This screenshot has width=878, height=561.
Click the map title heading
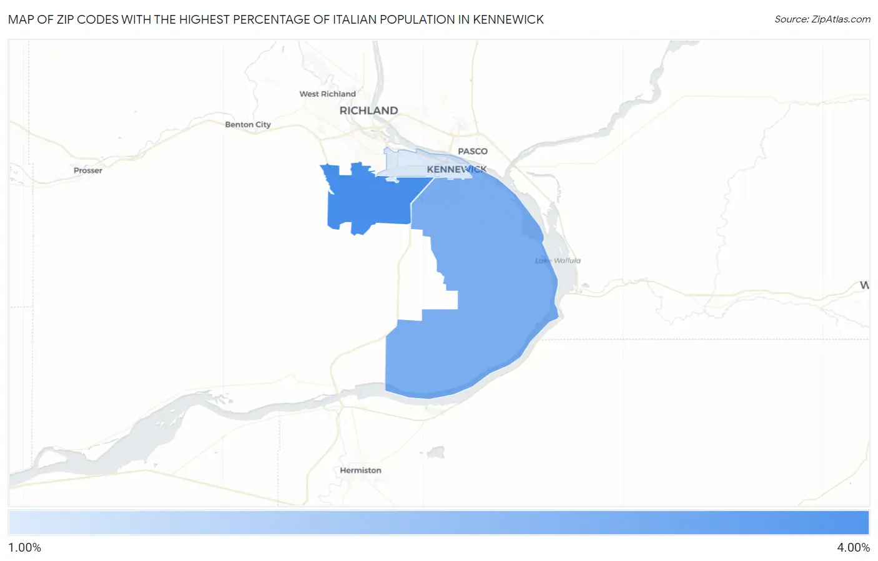coord(275,19)
